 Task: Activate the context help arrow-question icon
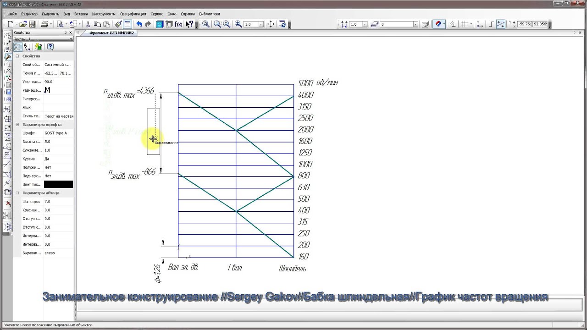tap(189, 24)
